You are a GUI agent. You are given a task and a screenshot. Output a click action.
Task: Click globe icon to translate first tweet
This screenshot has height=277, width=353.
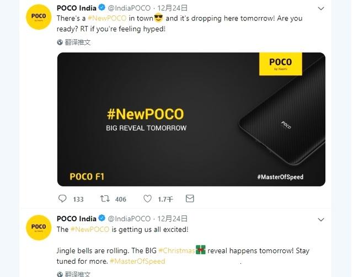click(x=60, y=42)
